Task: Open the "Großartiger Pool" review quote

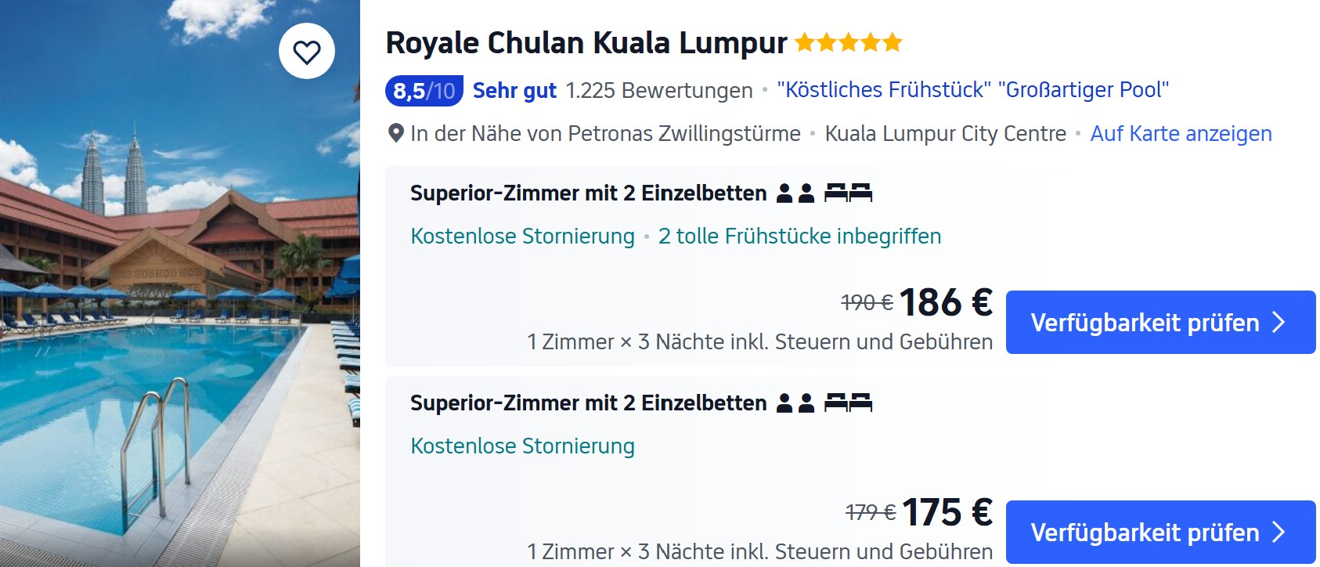Action: (x=1083, y=90)
